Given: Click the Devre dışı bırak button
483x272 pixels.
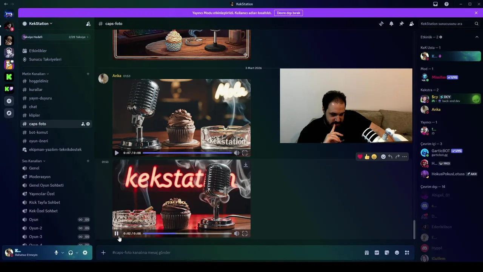Looking at the screenshot, I should [289, 13].
